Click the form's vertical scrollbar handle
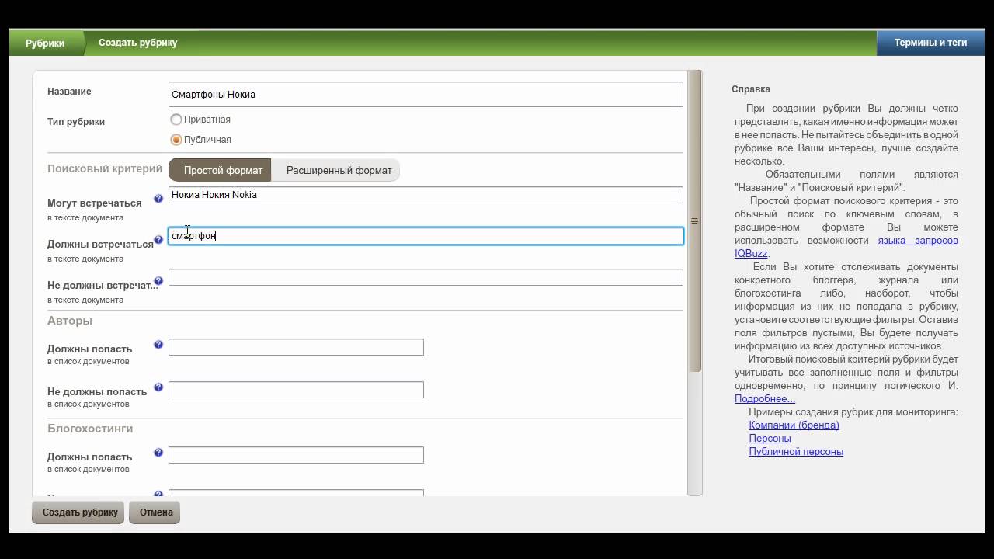994x559 pixels. click(694, 220)
